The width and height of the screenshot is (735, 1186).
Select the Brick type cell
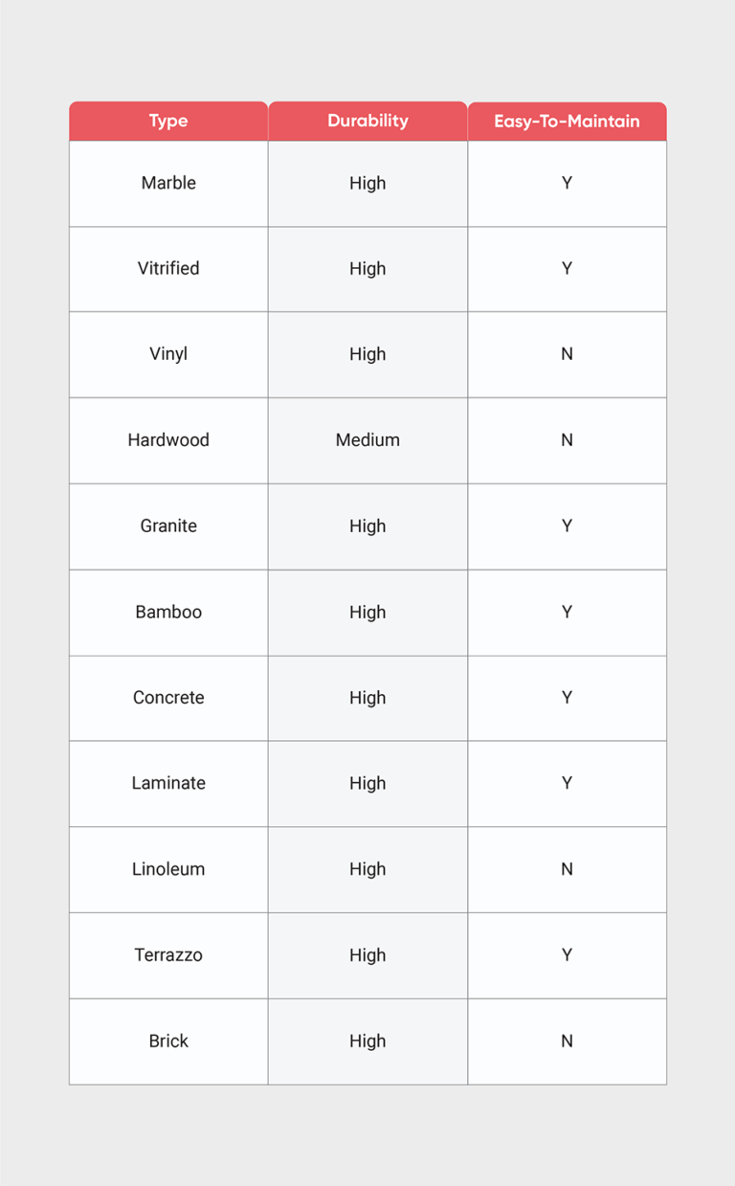tap(168, 1041)
